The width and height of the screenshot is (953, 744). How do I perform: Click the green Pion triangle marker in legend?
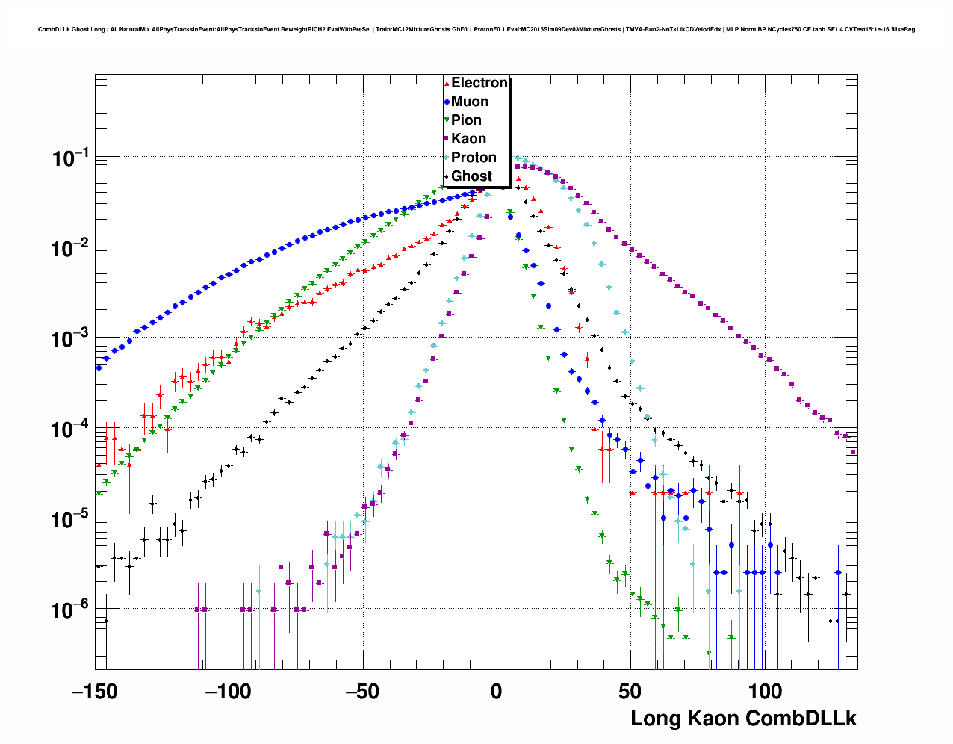pos(447,120)
